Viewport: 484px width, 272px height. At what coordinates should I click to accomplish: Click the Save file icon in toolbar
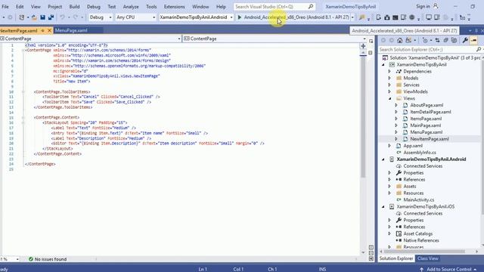tap(42, 17)
